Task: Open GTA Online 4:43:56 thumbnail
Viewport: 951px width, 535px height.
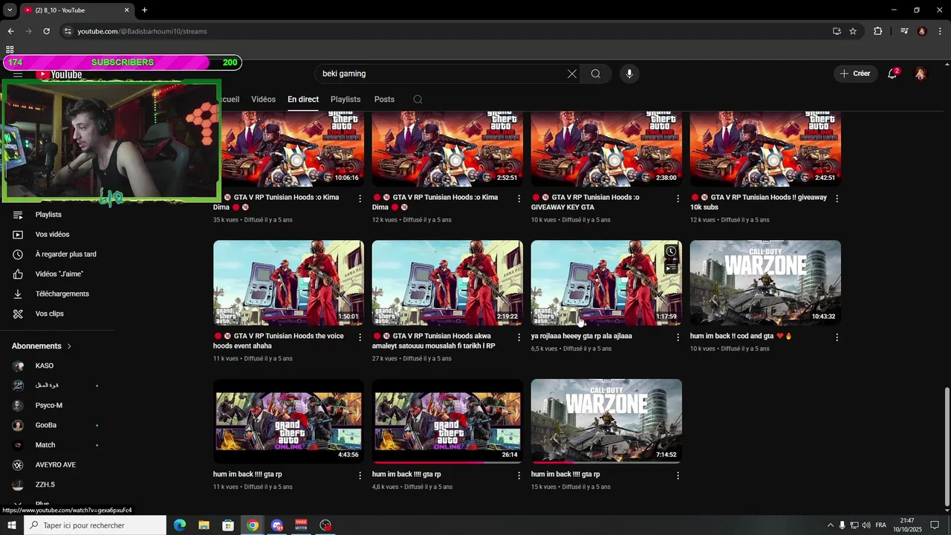Action: click(288, 421)
